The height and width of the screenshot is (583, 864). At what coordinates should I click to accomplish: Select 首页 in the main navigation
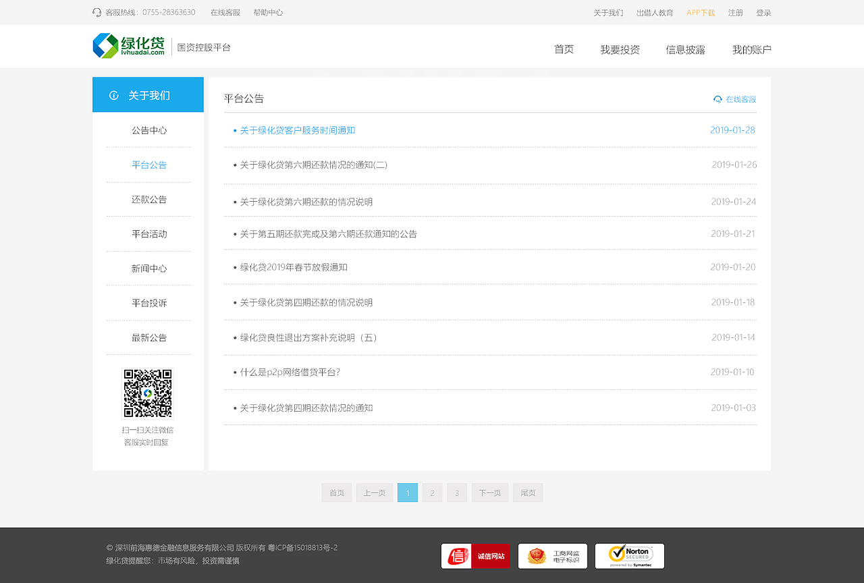coord(564,49)
